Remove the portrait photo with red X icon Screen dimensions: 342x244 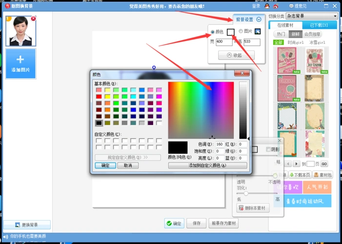click(33, 19)
